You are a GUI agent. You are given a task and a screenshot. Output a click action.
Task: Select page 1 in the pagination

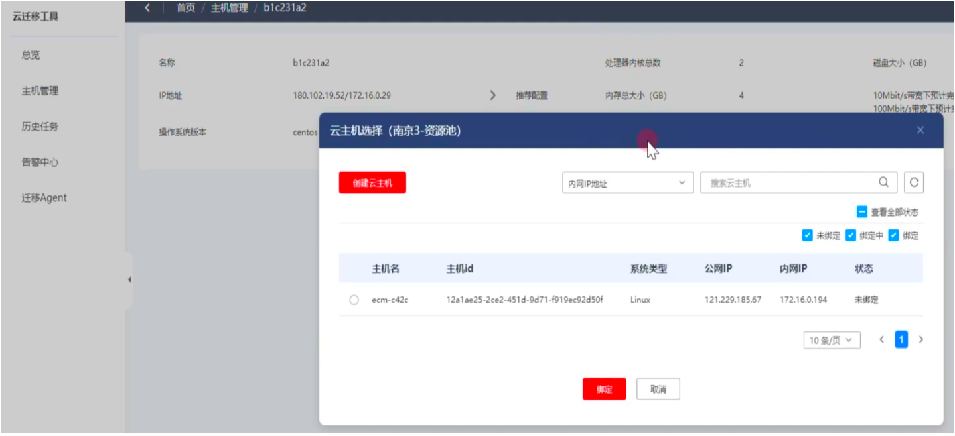point(901,340)
